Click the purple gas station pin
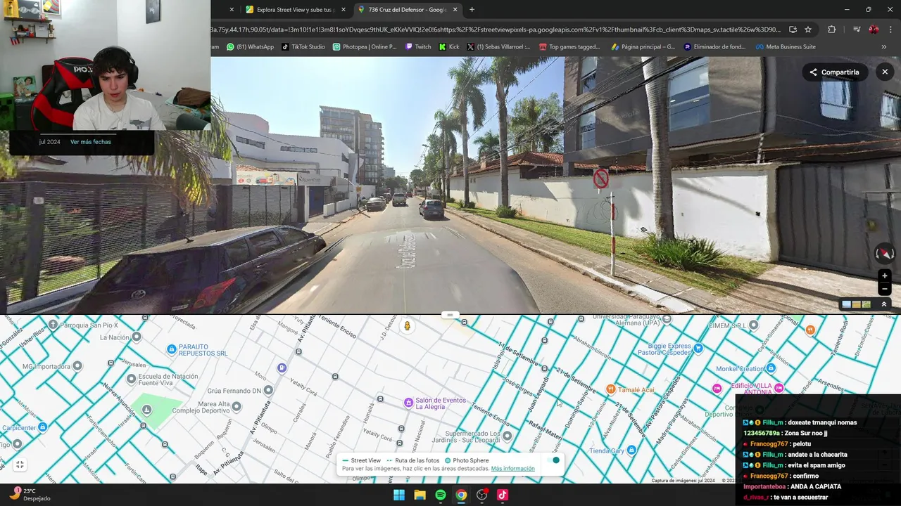The width and height of the screenshot is (901, 506). tap(282, 368)
